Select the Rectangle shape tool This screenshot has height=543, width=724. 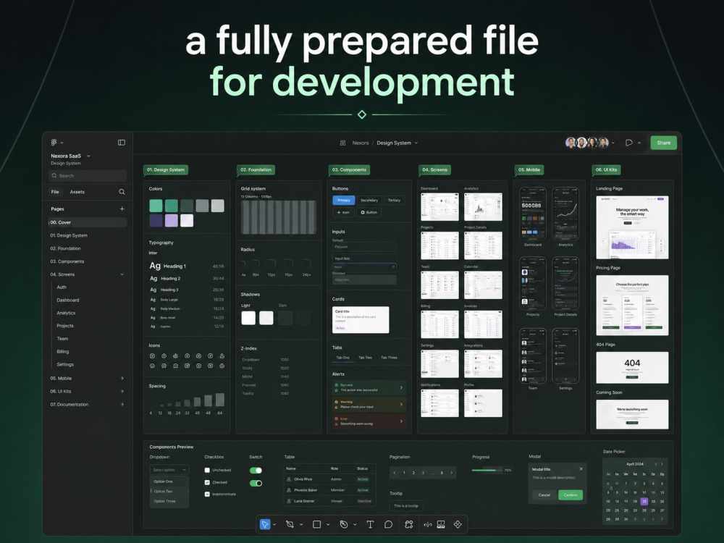(x=317, y=524)
